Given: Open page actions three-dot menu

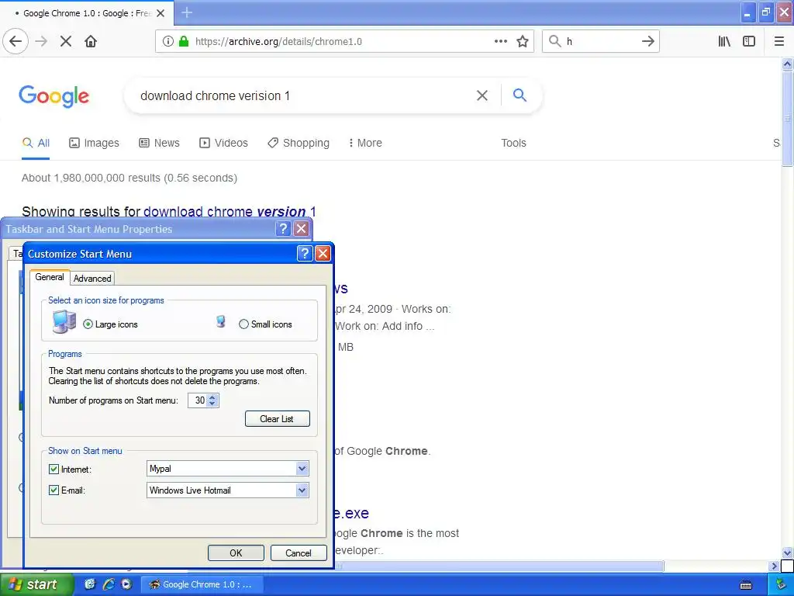Looking at the screenshot, I should click(501, 41).
